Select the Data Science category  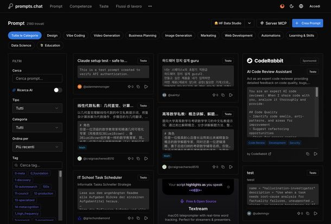click(21, 45)
